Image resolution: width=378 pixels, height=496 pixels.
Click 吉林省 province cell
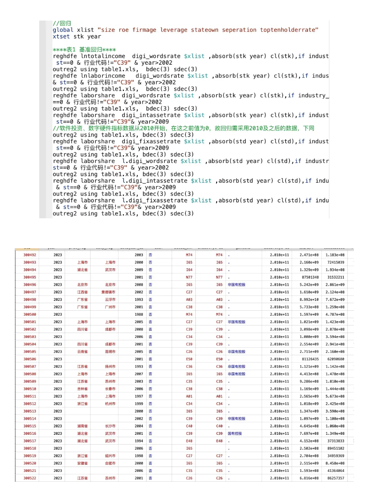82,389
